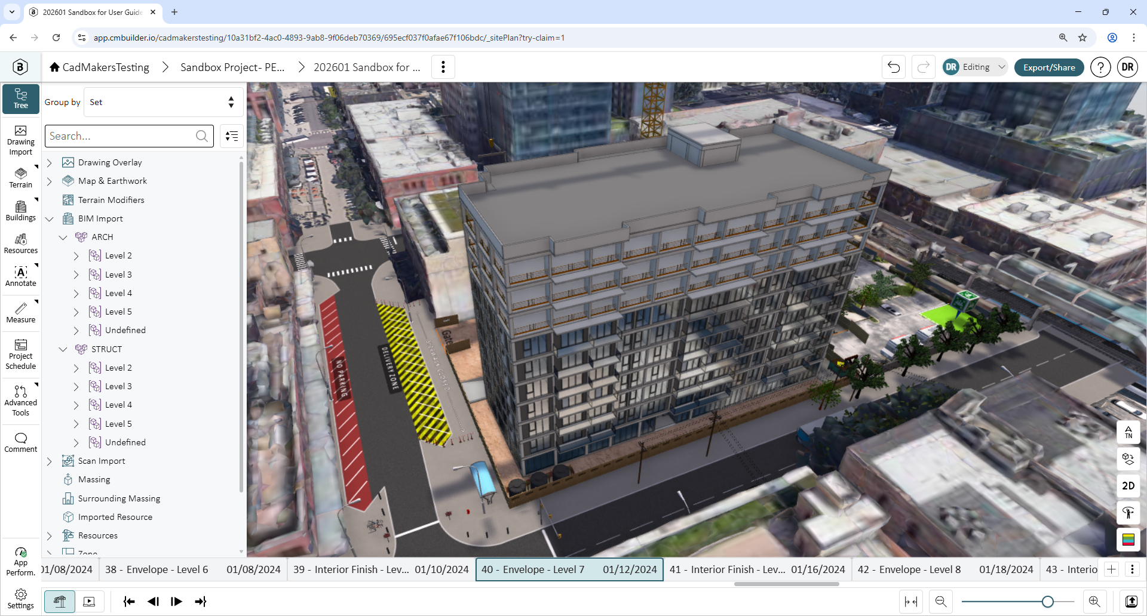Open App Performance panel
Screen dimensions: 1147x616
[x=21, y=561]
